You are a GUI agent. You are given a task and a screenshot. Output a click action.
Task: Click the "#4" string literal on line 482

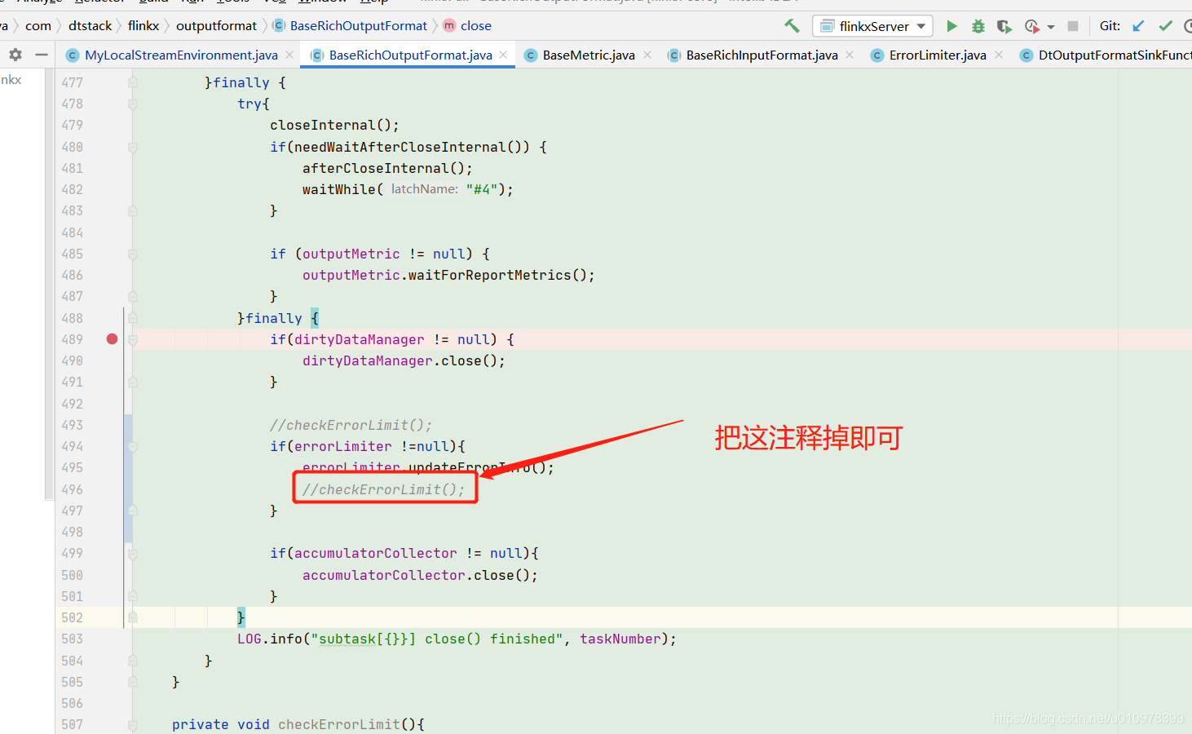tap(481, 189)
